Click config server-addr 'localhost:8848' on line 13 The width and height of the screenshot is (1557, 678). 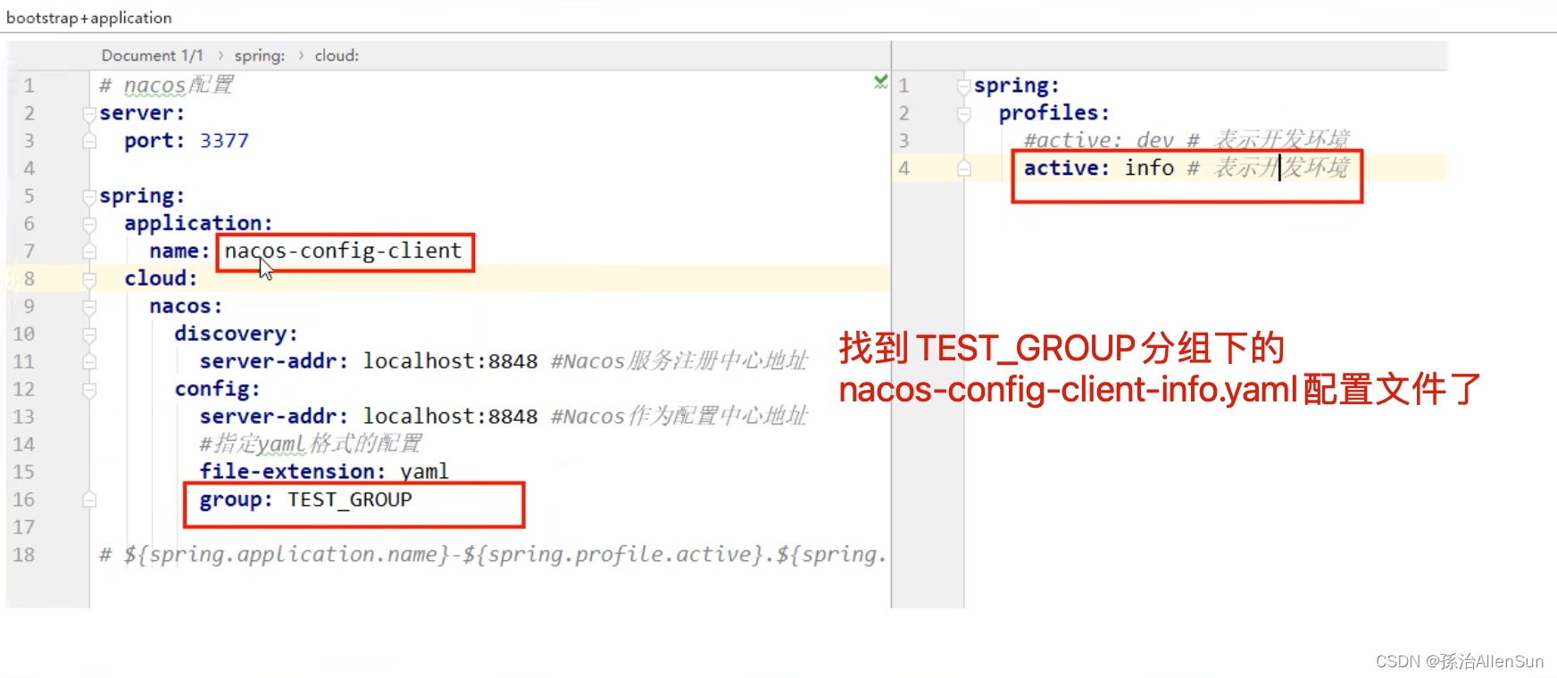pyautogui.click(x=450, y=417)
